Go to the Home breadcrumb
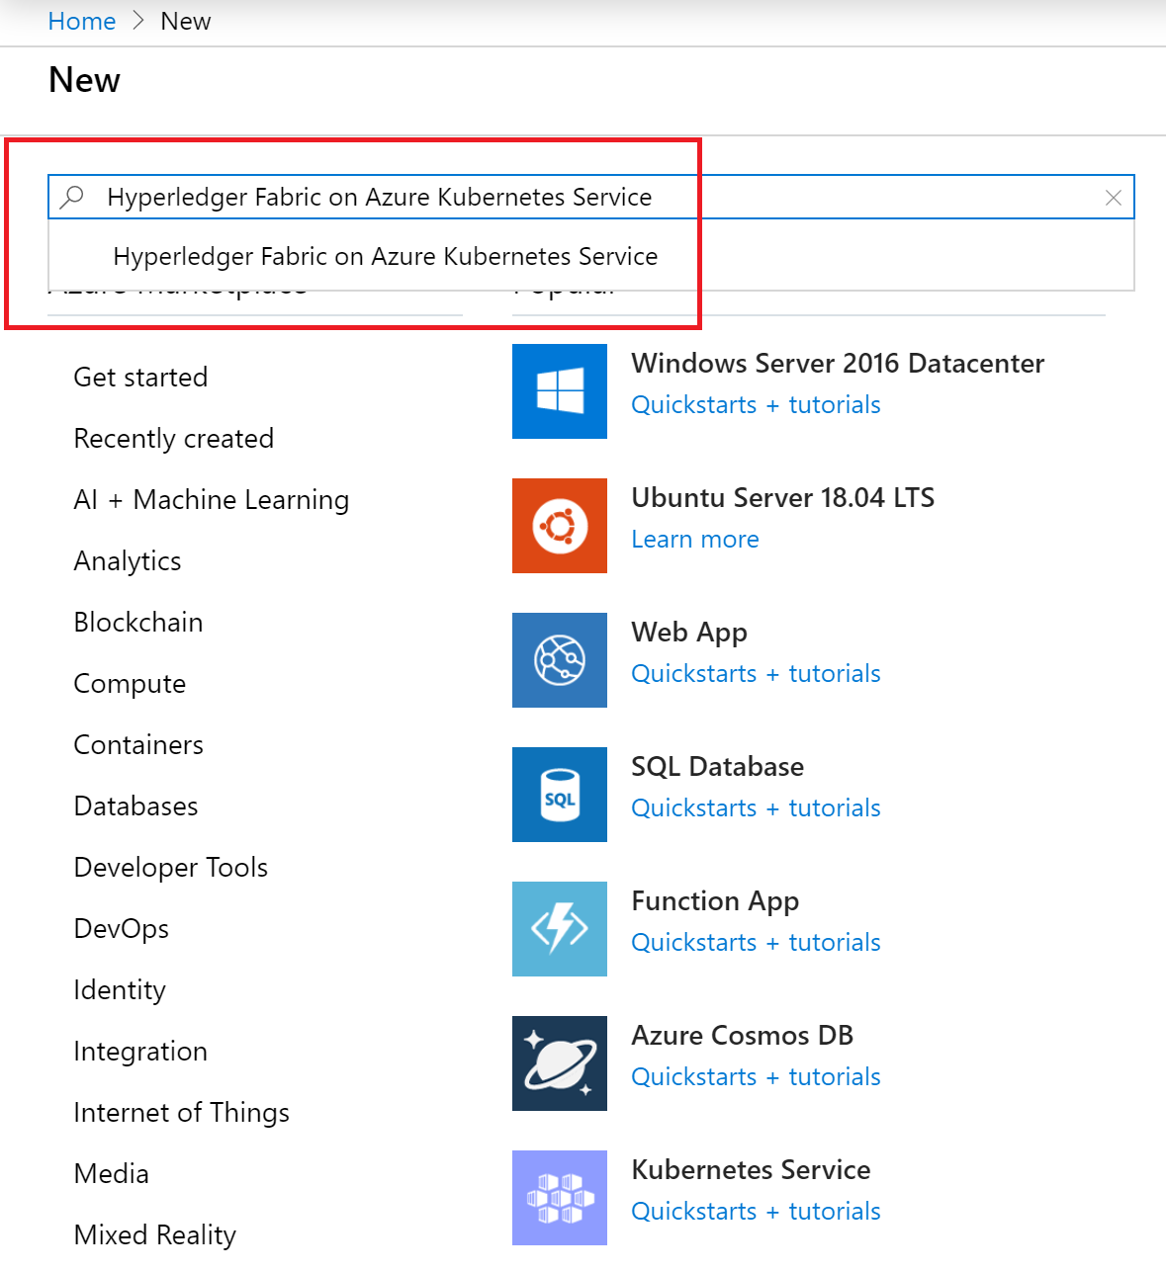The image size is (1166, 1272). click(82, 21)
